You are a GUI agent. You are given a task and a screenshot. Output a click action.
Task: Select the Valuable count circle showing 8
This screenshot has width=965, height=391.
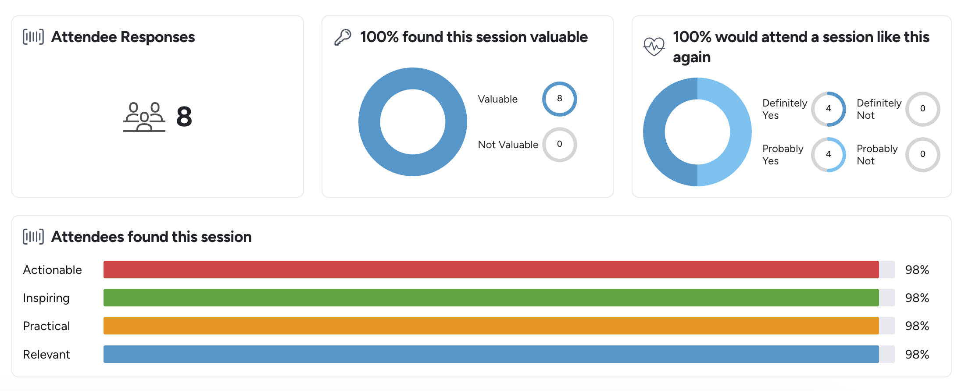(559, 99)
